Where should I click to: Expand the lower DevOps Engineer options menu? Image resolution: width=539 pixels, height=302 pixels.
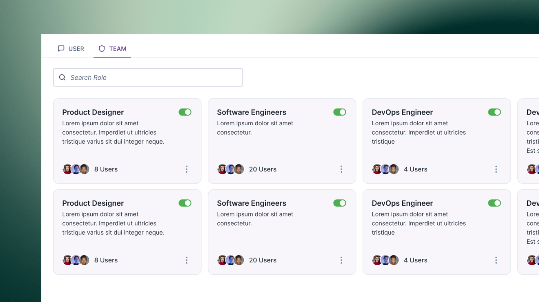coord(496,260)
